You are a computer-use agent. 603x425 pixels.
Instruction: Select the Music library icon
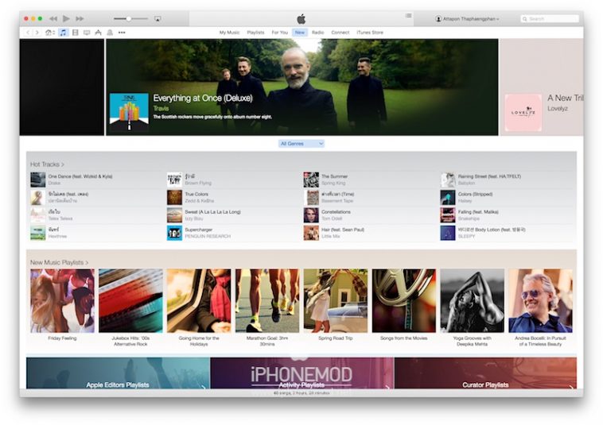(63, 33)
